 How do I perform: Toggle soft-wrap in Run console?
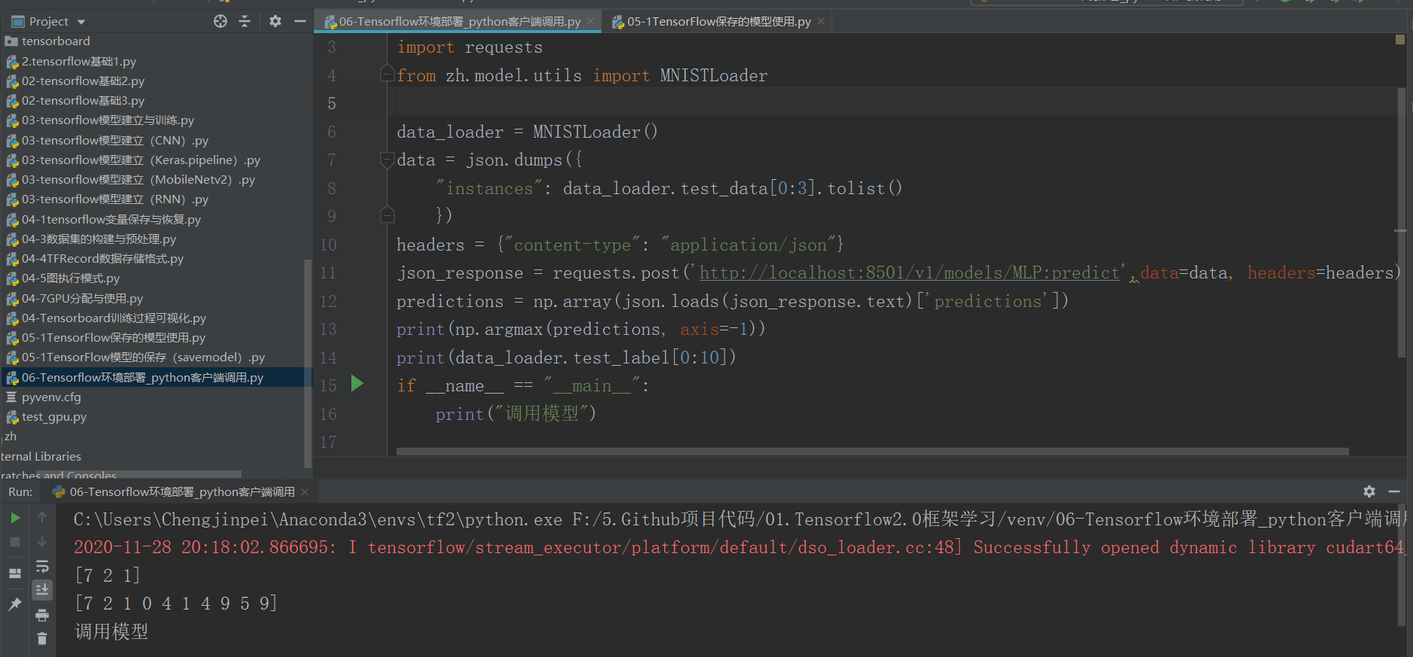coord(42,566)
